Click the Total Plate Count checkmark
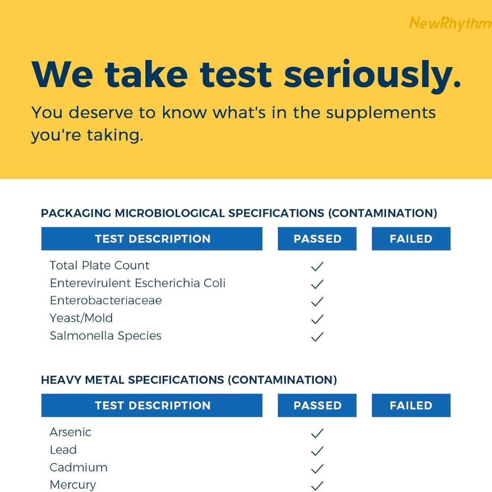 tap(317, 266)
